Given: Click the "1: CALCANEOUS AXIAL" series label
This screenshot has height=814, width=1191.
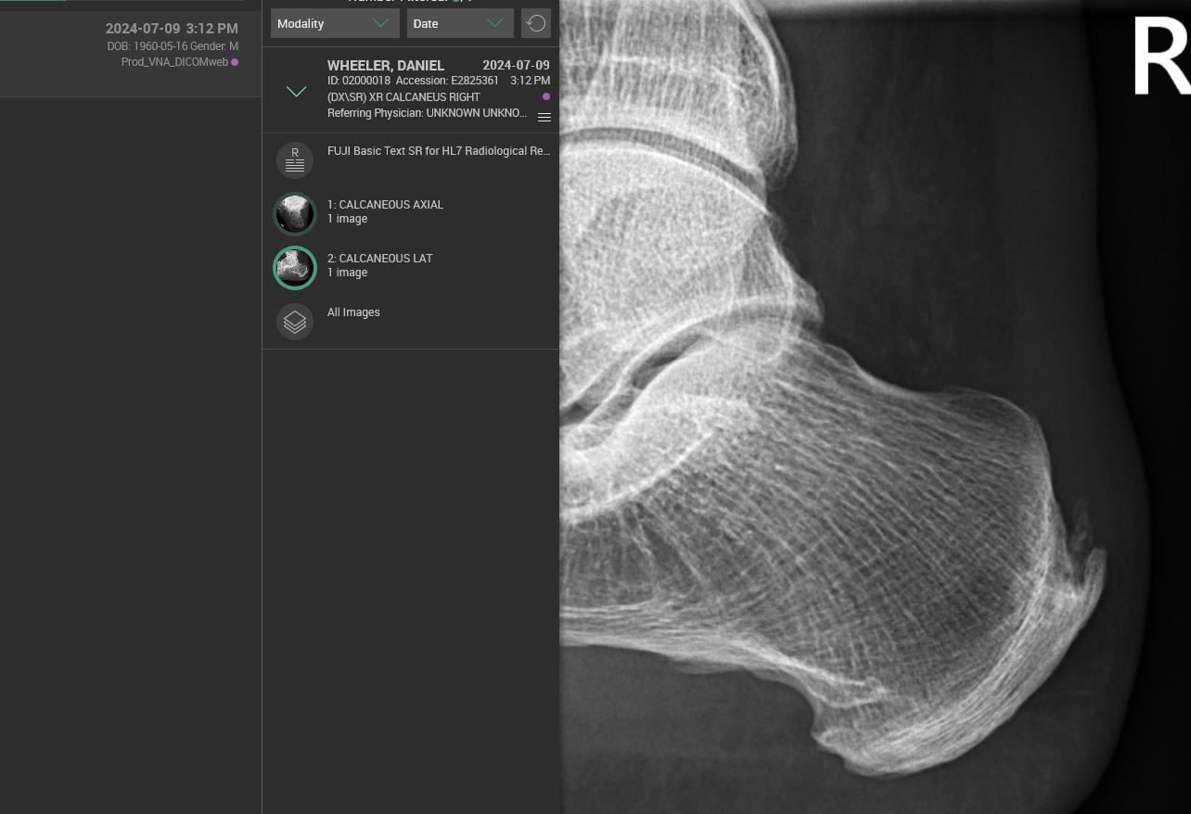Looking at the screenshot, I should pos(385,205).
